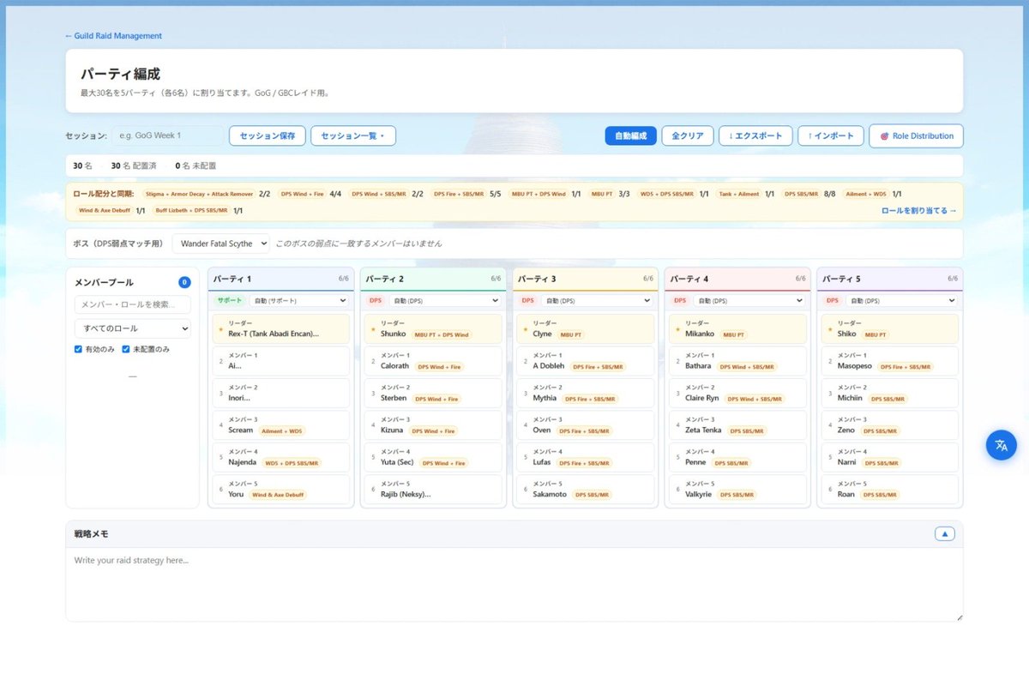Screen dimensions: 1029x674
Task: Follow the Guild Raid Management back link
Action: tap(113, 36)
